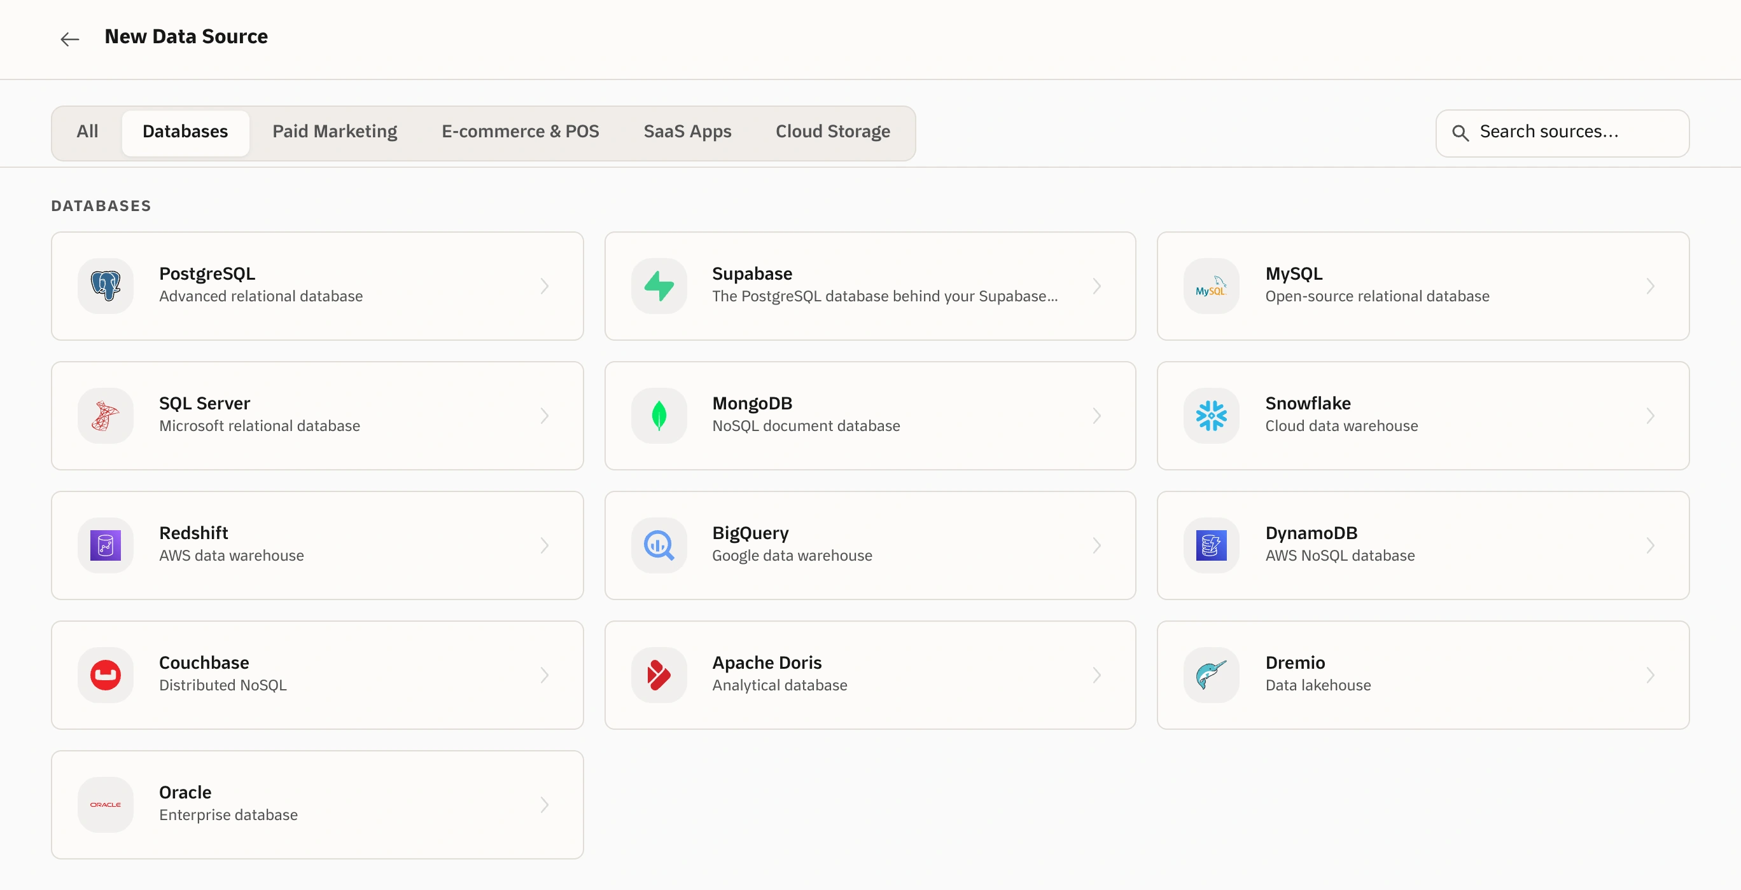The height and width of the screenshot is (890, 1741).
Task: Click the Apache Doris logo icon
Action: click(659, 674)
